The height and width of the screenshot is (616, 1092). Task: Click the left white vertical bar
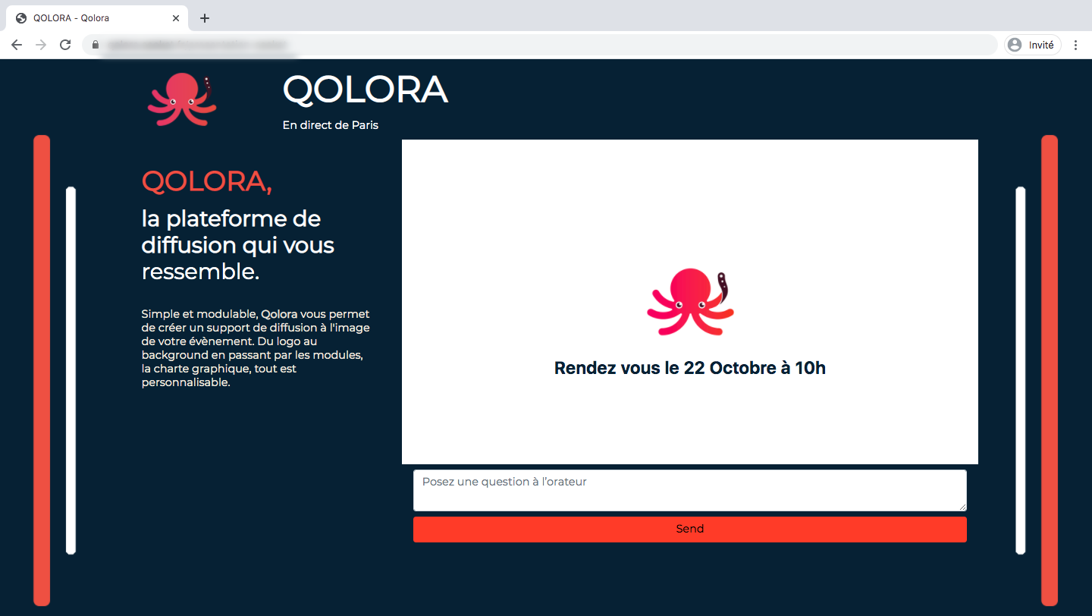(71, 370)
